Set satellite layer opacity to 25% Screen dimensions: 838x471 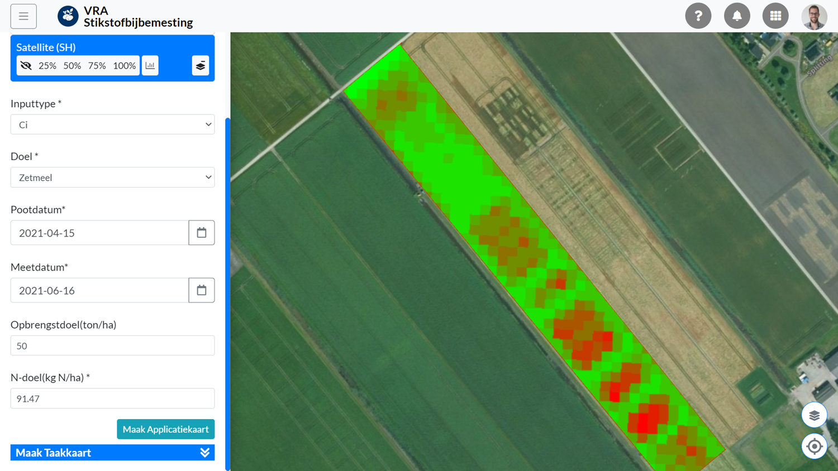point(47,65)
